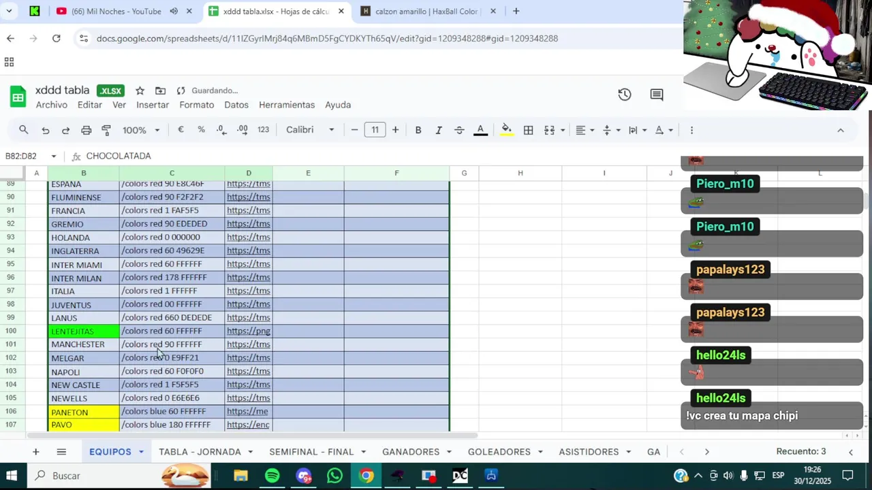Star the xddd tabla document
The width and height of the screenshot is (872, 490).
click(140, 91)
